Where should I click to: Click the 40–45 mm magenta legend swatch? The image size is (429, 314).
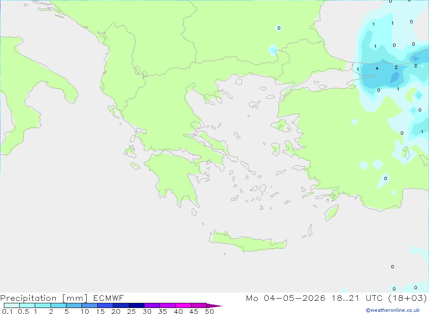click(183, 305)
